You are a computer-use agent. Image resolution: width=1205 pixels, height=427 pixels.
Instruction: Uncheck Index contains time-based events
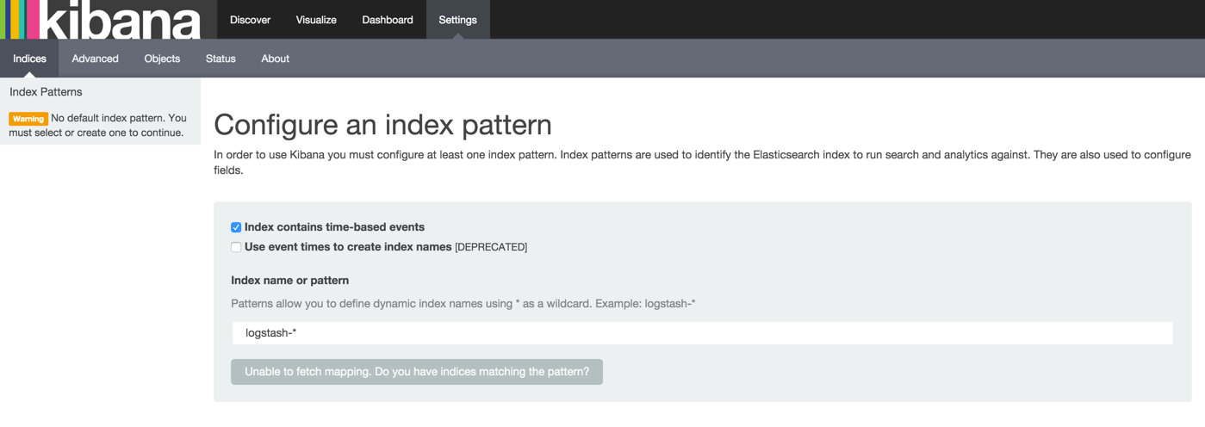tap(236, 227)
